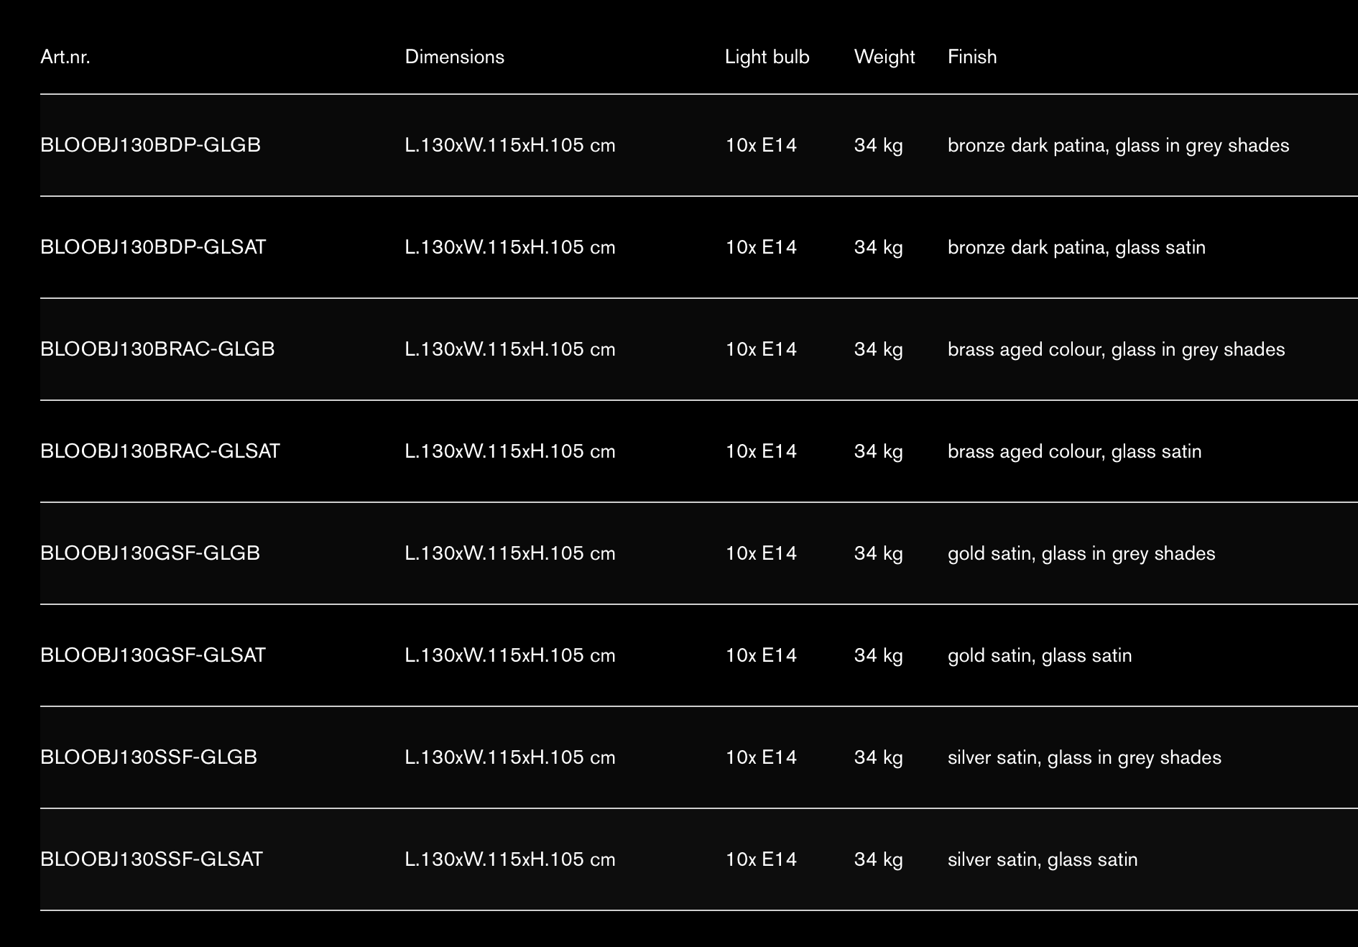Viewport: 1358px width, 947px height.
Task: Click the dimensions cell in the BLOOBJ130SSF-GLGB row
Action: pyautogui.click(x=510, y=757)
